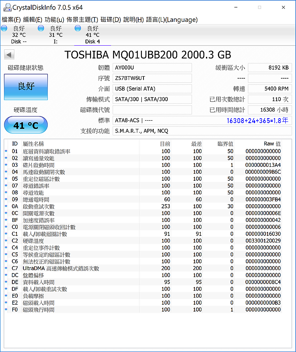Image resolution: width=296 pixels, height=352 pixels.
Task: Click the status dot for attribute F0
Action: point(6,310)
